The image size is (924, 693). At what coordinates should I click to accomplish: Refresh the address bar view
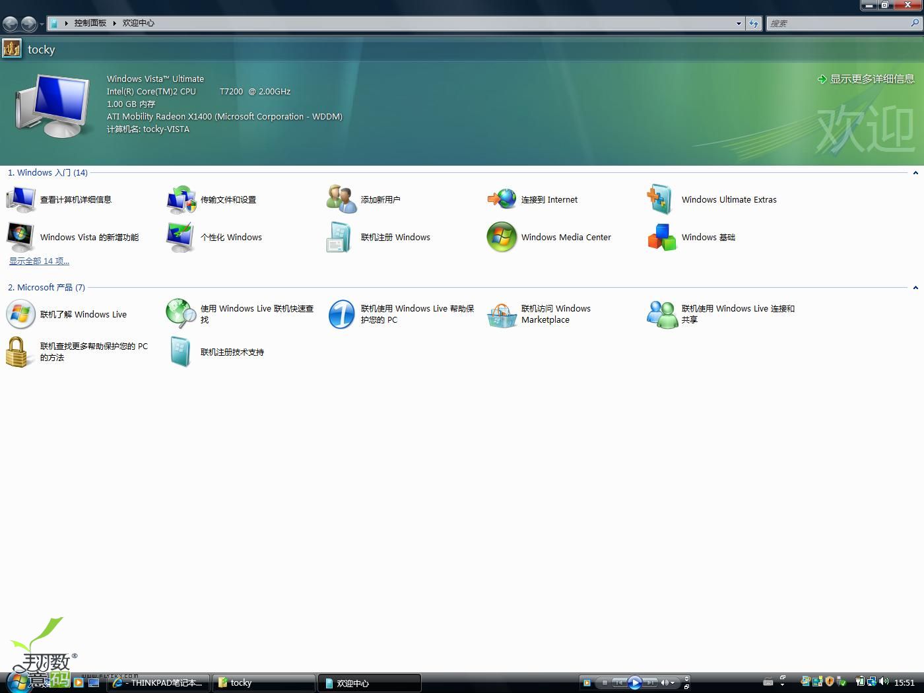point(754,23)
